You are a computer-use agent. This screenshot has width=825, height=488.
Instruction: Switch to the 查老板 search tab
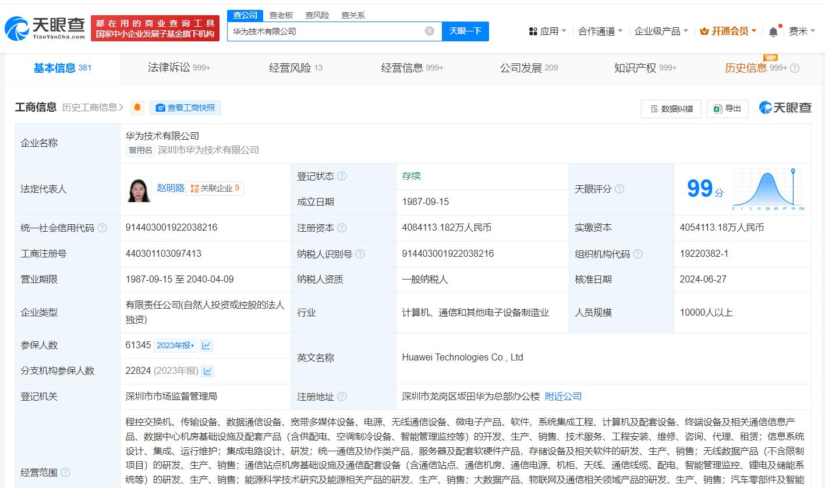(281, 15)
